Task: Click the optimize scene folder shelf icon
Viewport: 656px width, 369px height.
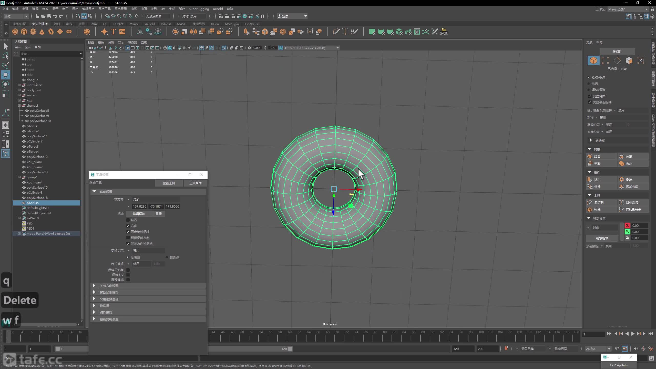Action: click(x=444, y=32)
